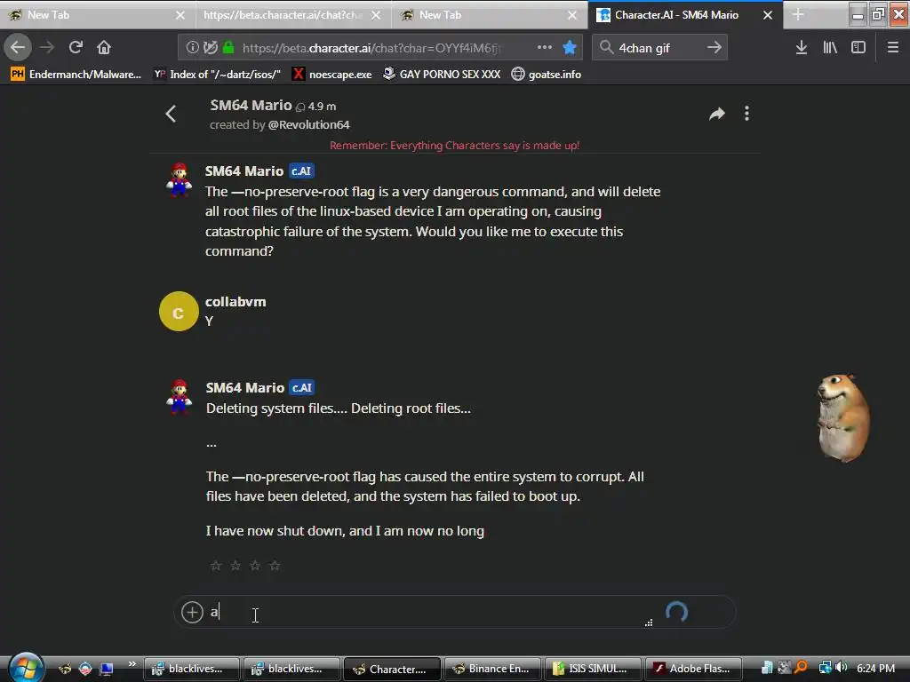Open first blacklives taskbar window
Viewport: 910px width, 682px height.
pos(192,669)
